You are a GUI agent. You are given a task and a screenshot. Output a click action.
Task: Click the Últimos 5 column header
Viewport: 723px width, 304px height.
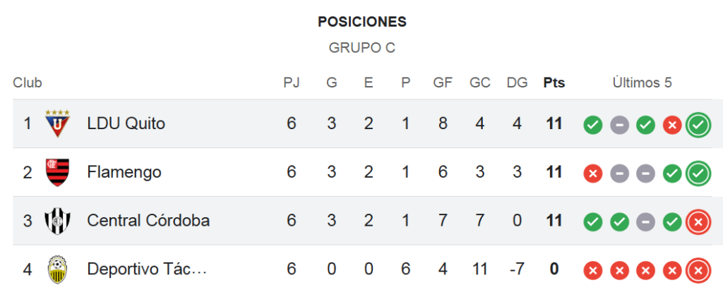(x=643, y=83)
